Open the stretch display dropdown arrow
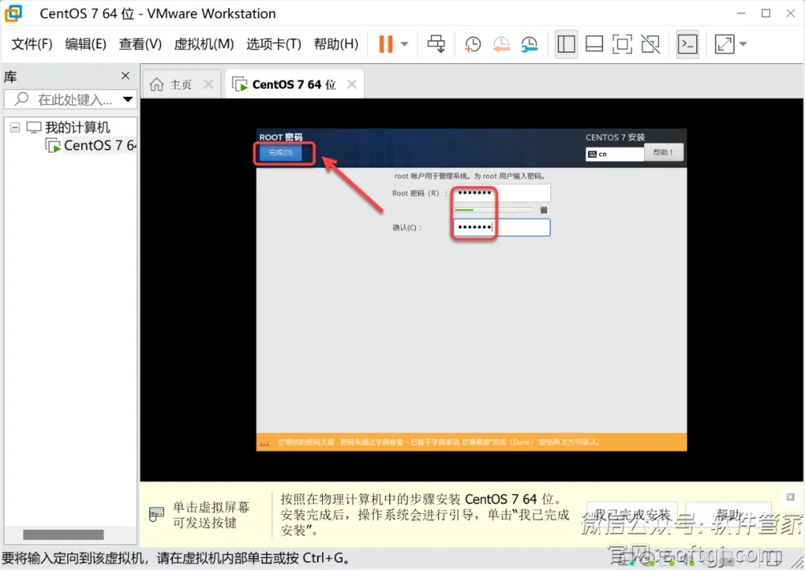This screenshot has width=805, height=570. [743, 44]
